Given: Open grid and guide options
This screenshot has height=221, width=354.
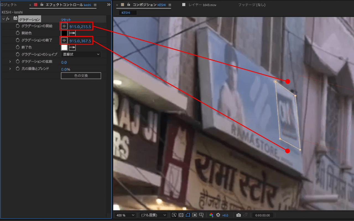Looking at the screenshot, I should pos(201,215).
